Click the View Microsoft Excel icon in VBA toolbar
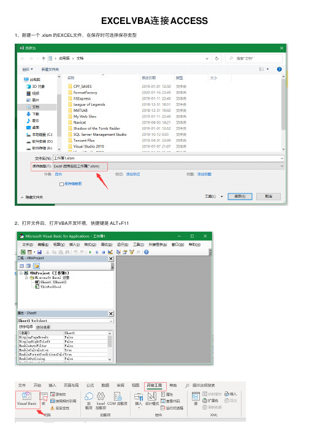Image resolution: width=309 pixels, height=438 pixels. click(23, 252)
